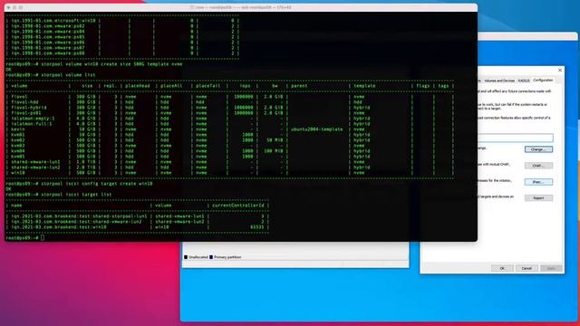Click 'Unallocated' legend label in Disk Management
This screenshot has height=326, width=580.
click(198, 257)
